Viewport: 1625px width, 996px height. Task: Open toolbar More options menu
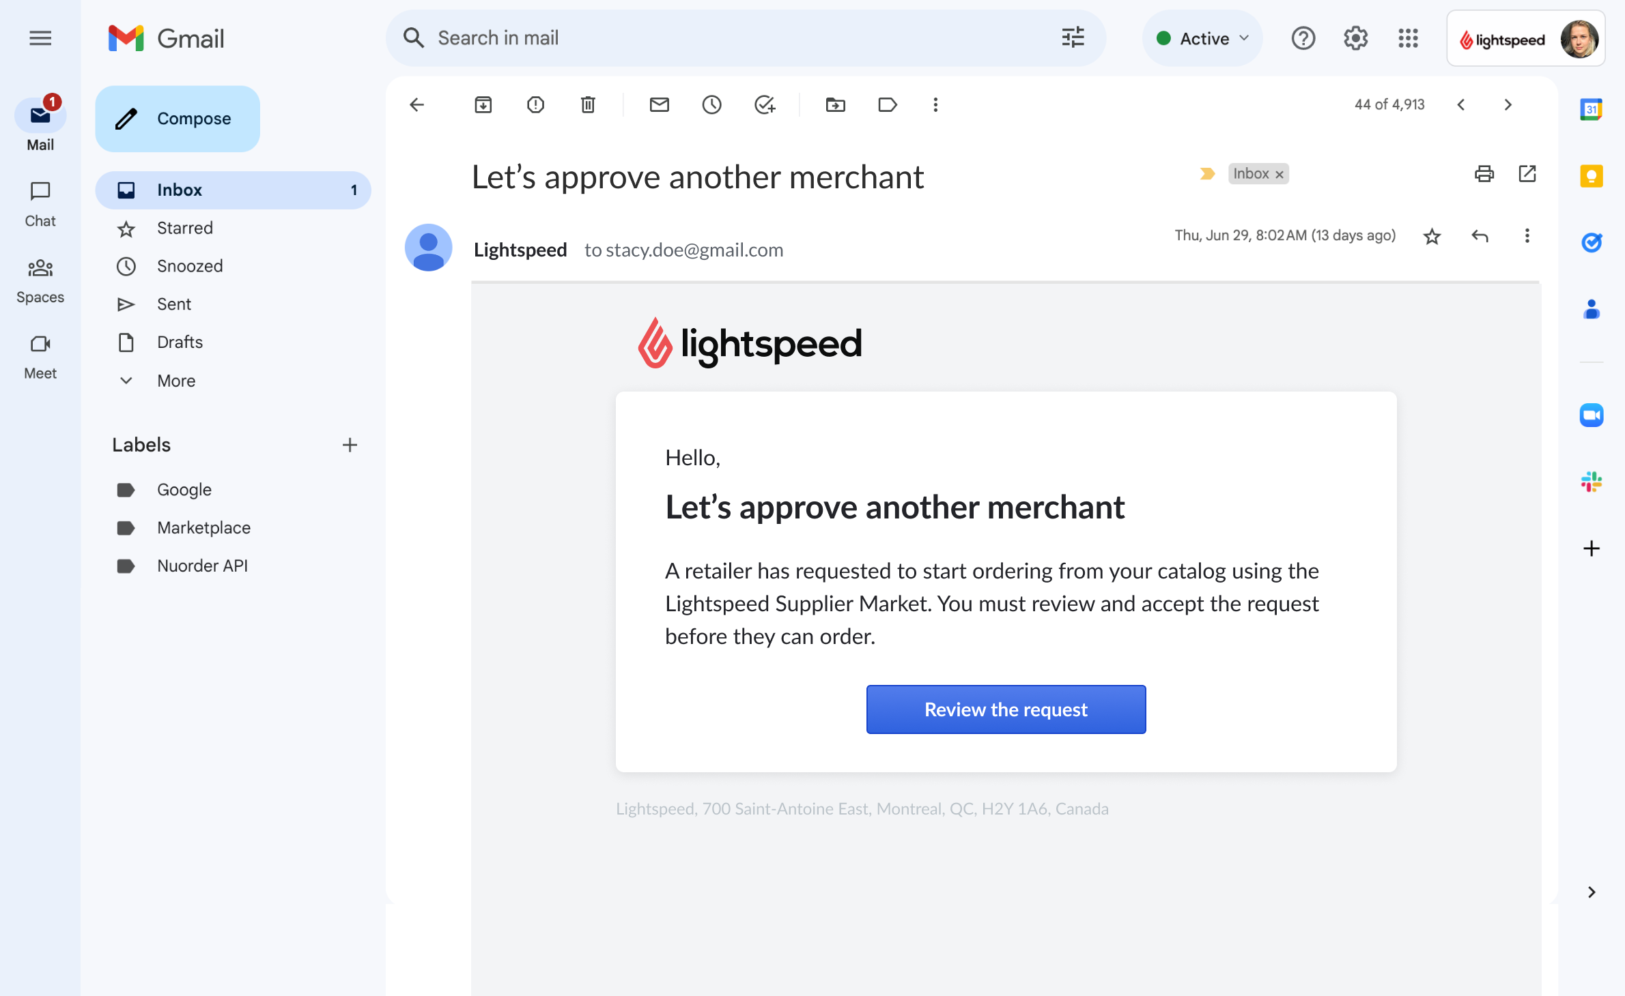click(x=935, y=105)
